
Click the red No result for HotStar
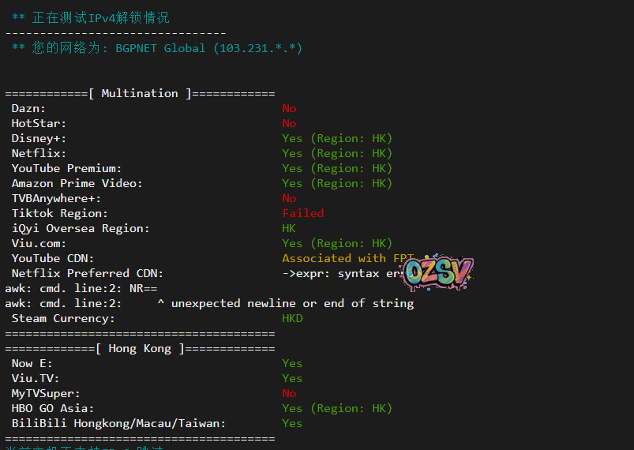coord(289,123)
